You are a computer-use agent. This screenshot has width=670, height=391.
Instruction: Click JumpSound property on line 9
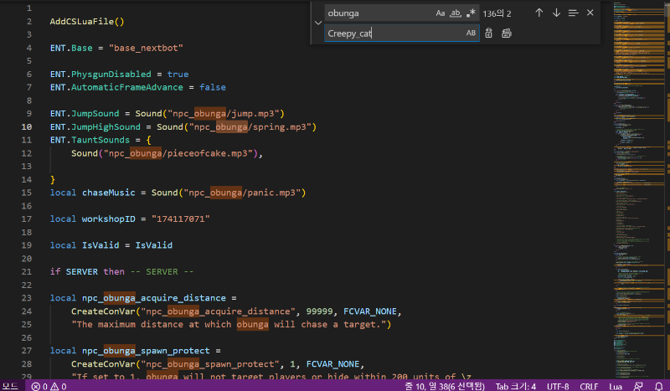tap(95, 114)
